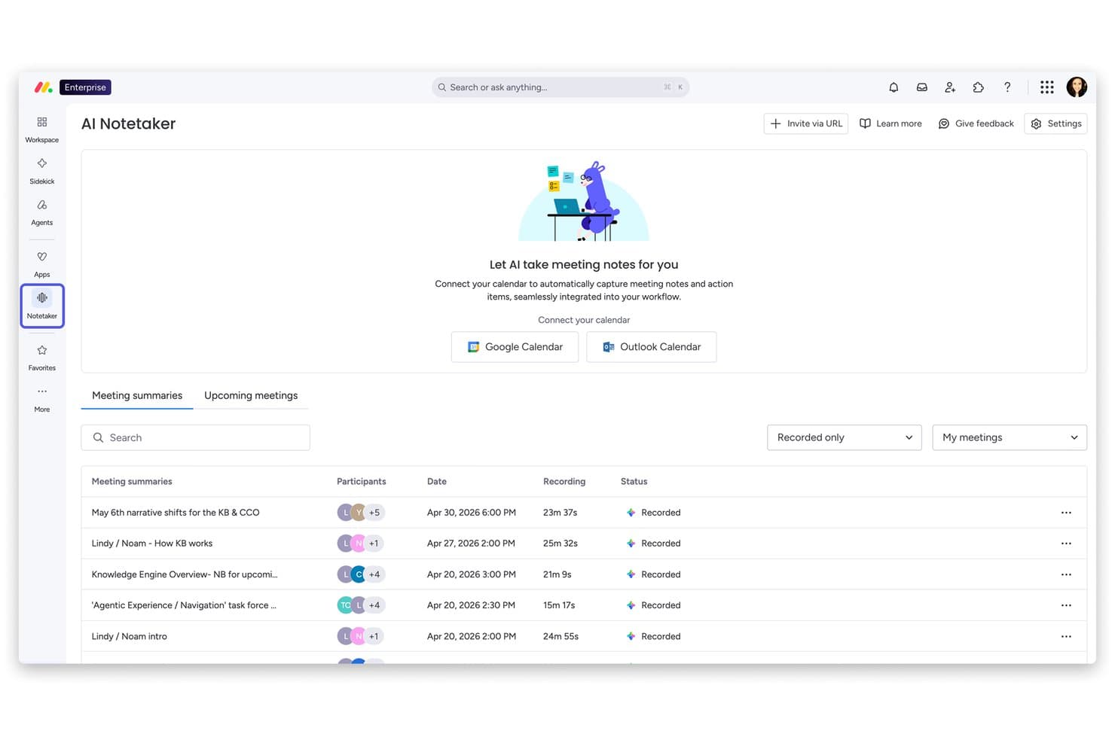The image size is (1115, 743).
Task: Open the Knowledge Engine Overview meeting
Action: [x=185, y=574]
